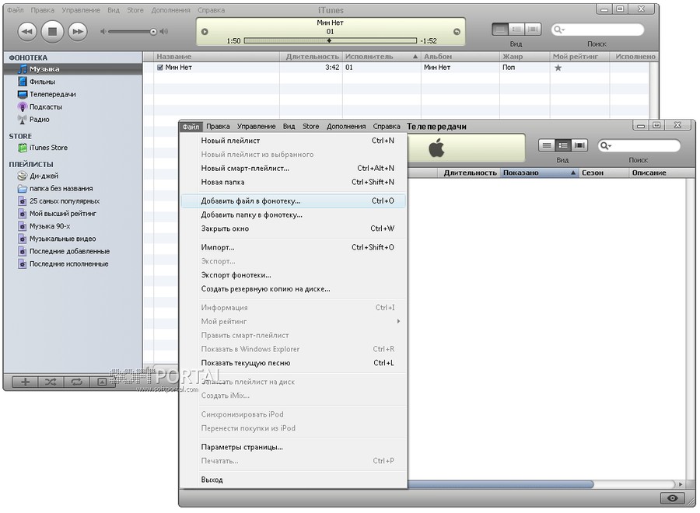This screenshot has height=513, width=700.
Task: Open the Store menu in front window
Action: 310,127
